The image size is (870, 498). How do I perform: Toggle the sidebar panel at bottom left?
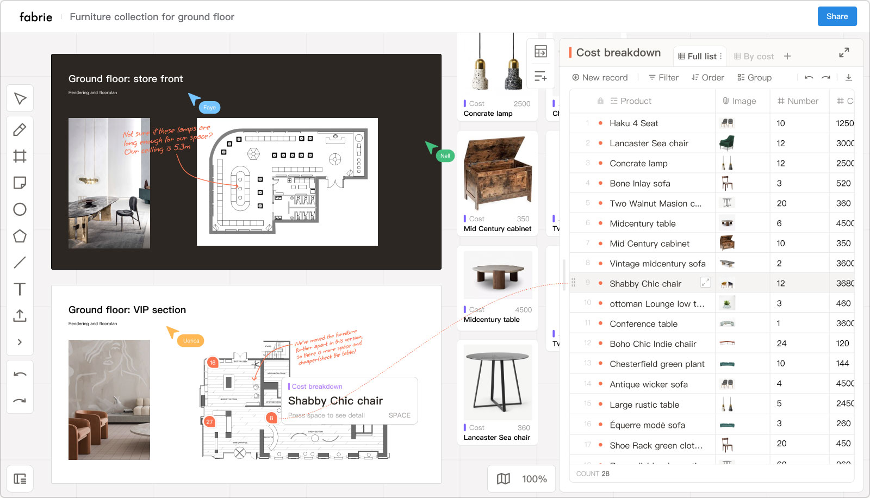click(x=20, y=479)
